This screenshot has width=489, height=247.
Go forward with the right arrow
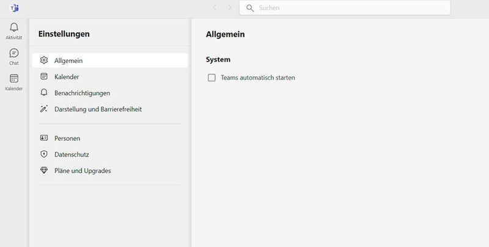point(229,8)
